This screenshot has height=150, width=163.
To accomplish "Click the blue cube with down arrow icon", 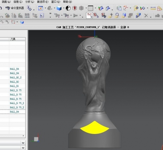I will pos(138,15).
